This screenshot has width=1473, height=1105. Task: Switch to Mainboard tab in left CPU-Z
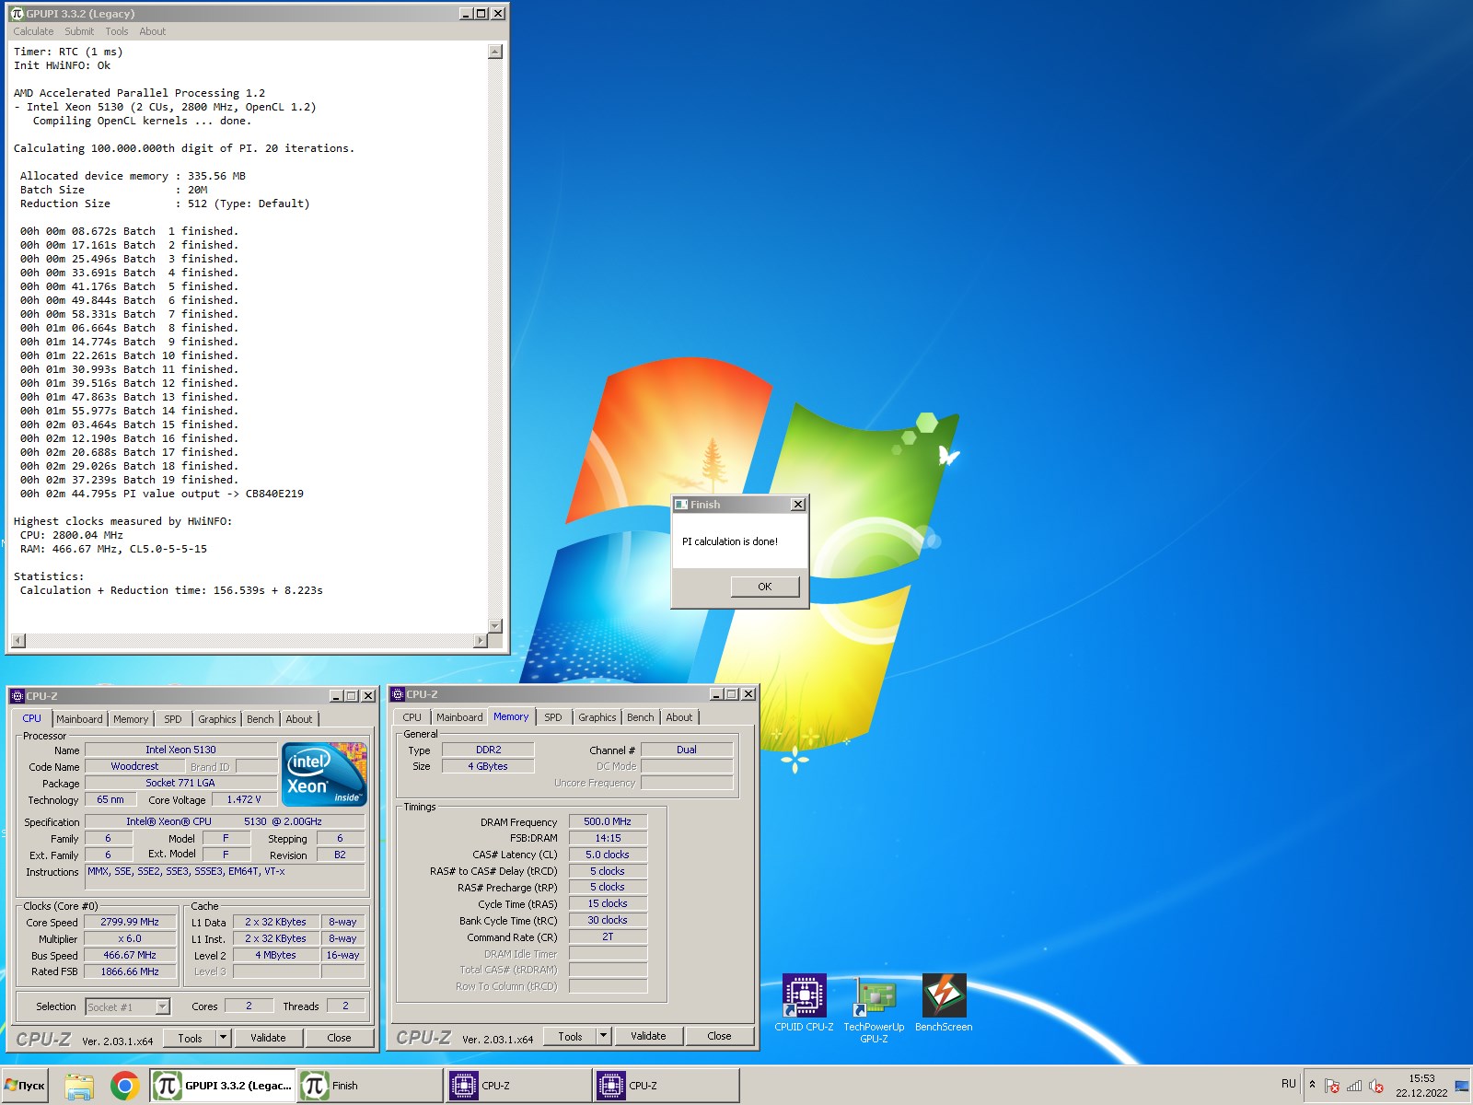tap(79, 719)
